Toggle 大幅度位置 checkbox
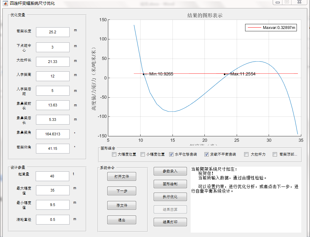The width and height of the screenshot is (310, 237). tap(114, 155)
